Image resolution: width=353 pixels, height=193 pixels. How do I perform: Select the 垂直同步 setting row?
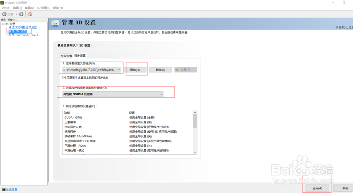click(128, 132)
